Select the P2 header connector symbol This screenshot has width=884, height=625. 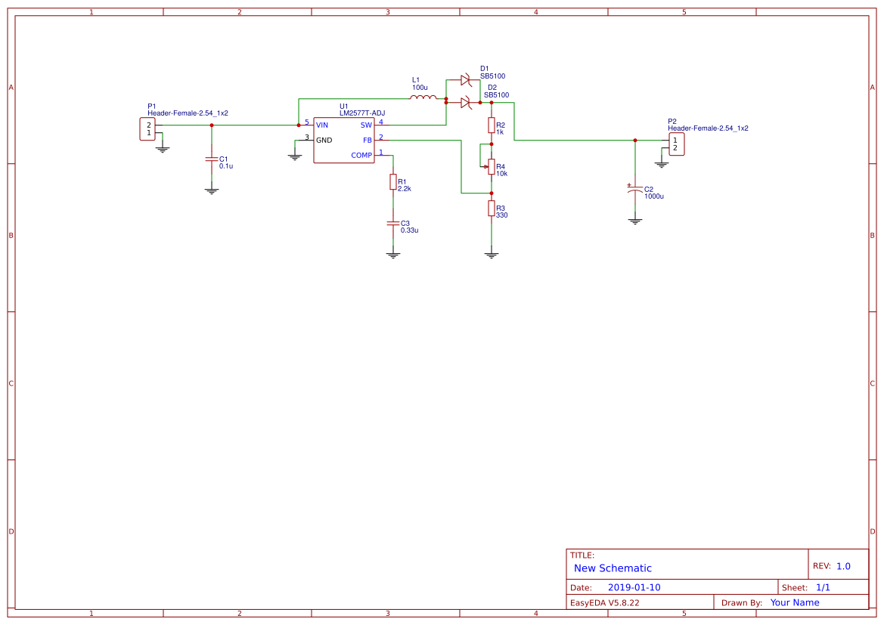coord(677,144)
